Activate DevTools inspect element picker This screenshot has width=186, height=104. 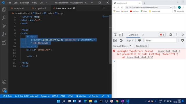click(x=115, y=35)
